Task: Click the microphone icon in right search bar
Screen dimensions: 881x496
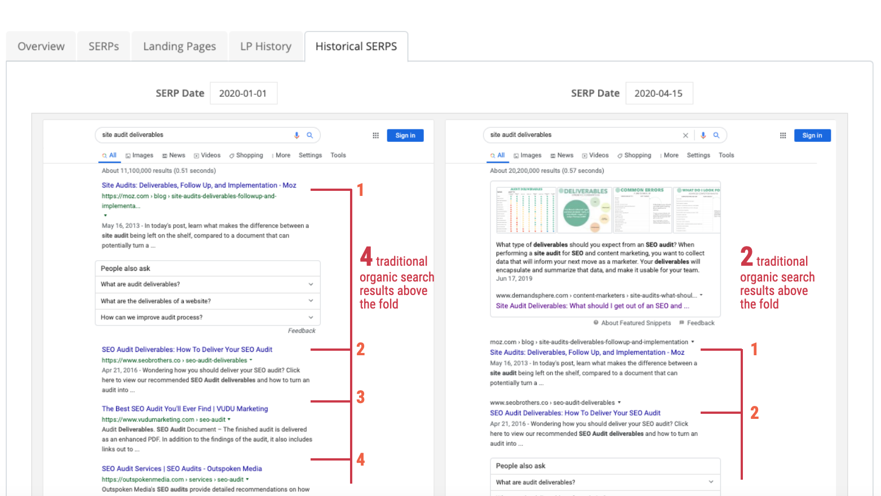Action: 703,135
